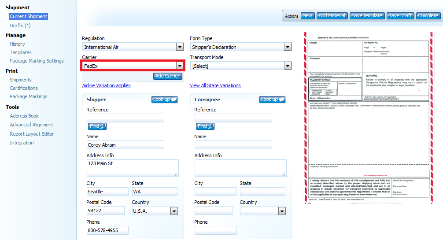Screen dimensions: 443x240
Task: Click the Shipper's Declaration form preview
Action: pyautogui.click(x=368, y=117)
